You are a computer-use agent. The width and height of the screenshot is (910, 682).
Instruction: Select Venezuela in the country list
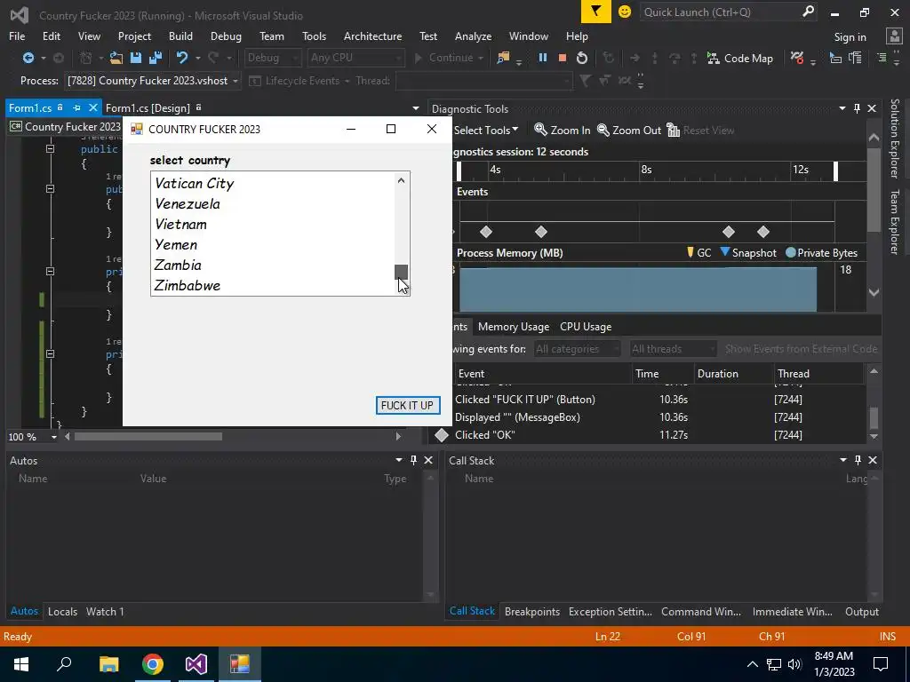(x=188, y=203)
